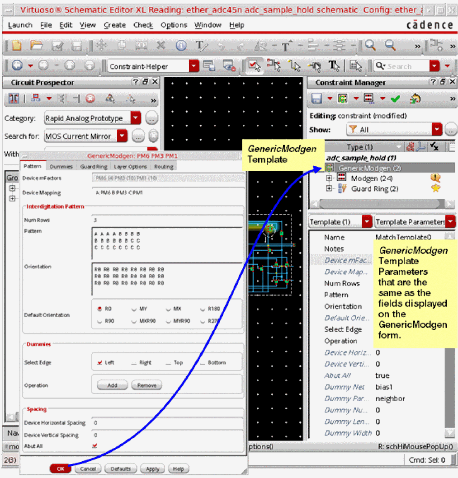Click the Device Vertical Spacing input field
The height and width of the screenshot is (478, 458).
pyautogui.click(x=167, y=435)
